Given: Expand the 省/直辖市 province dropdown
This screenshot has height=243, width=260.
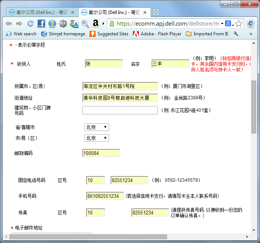Looking at the screenshot, I should point(97,127).
